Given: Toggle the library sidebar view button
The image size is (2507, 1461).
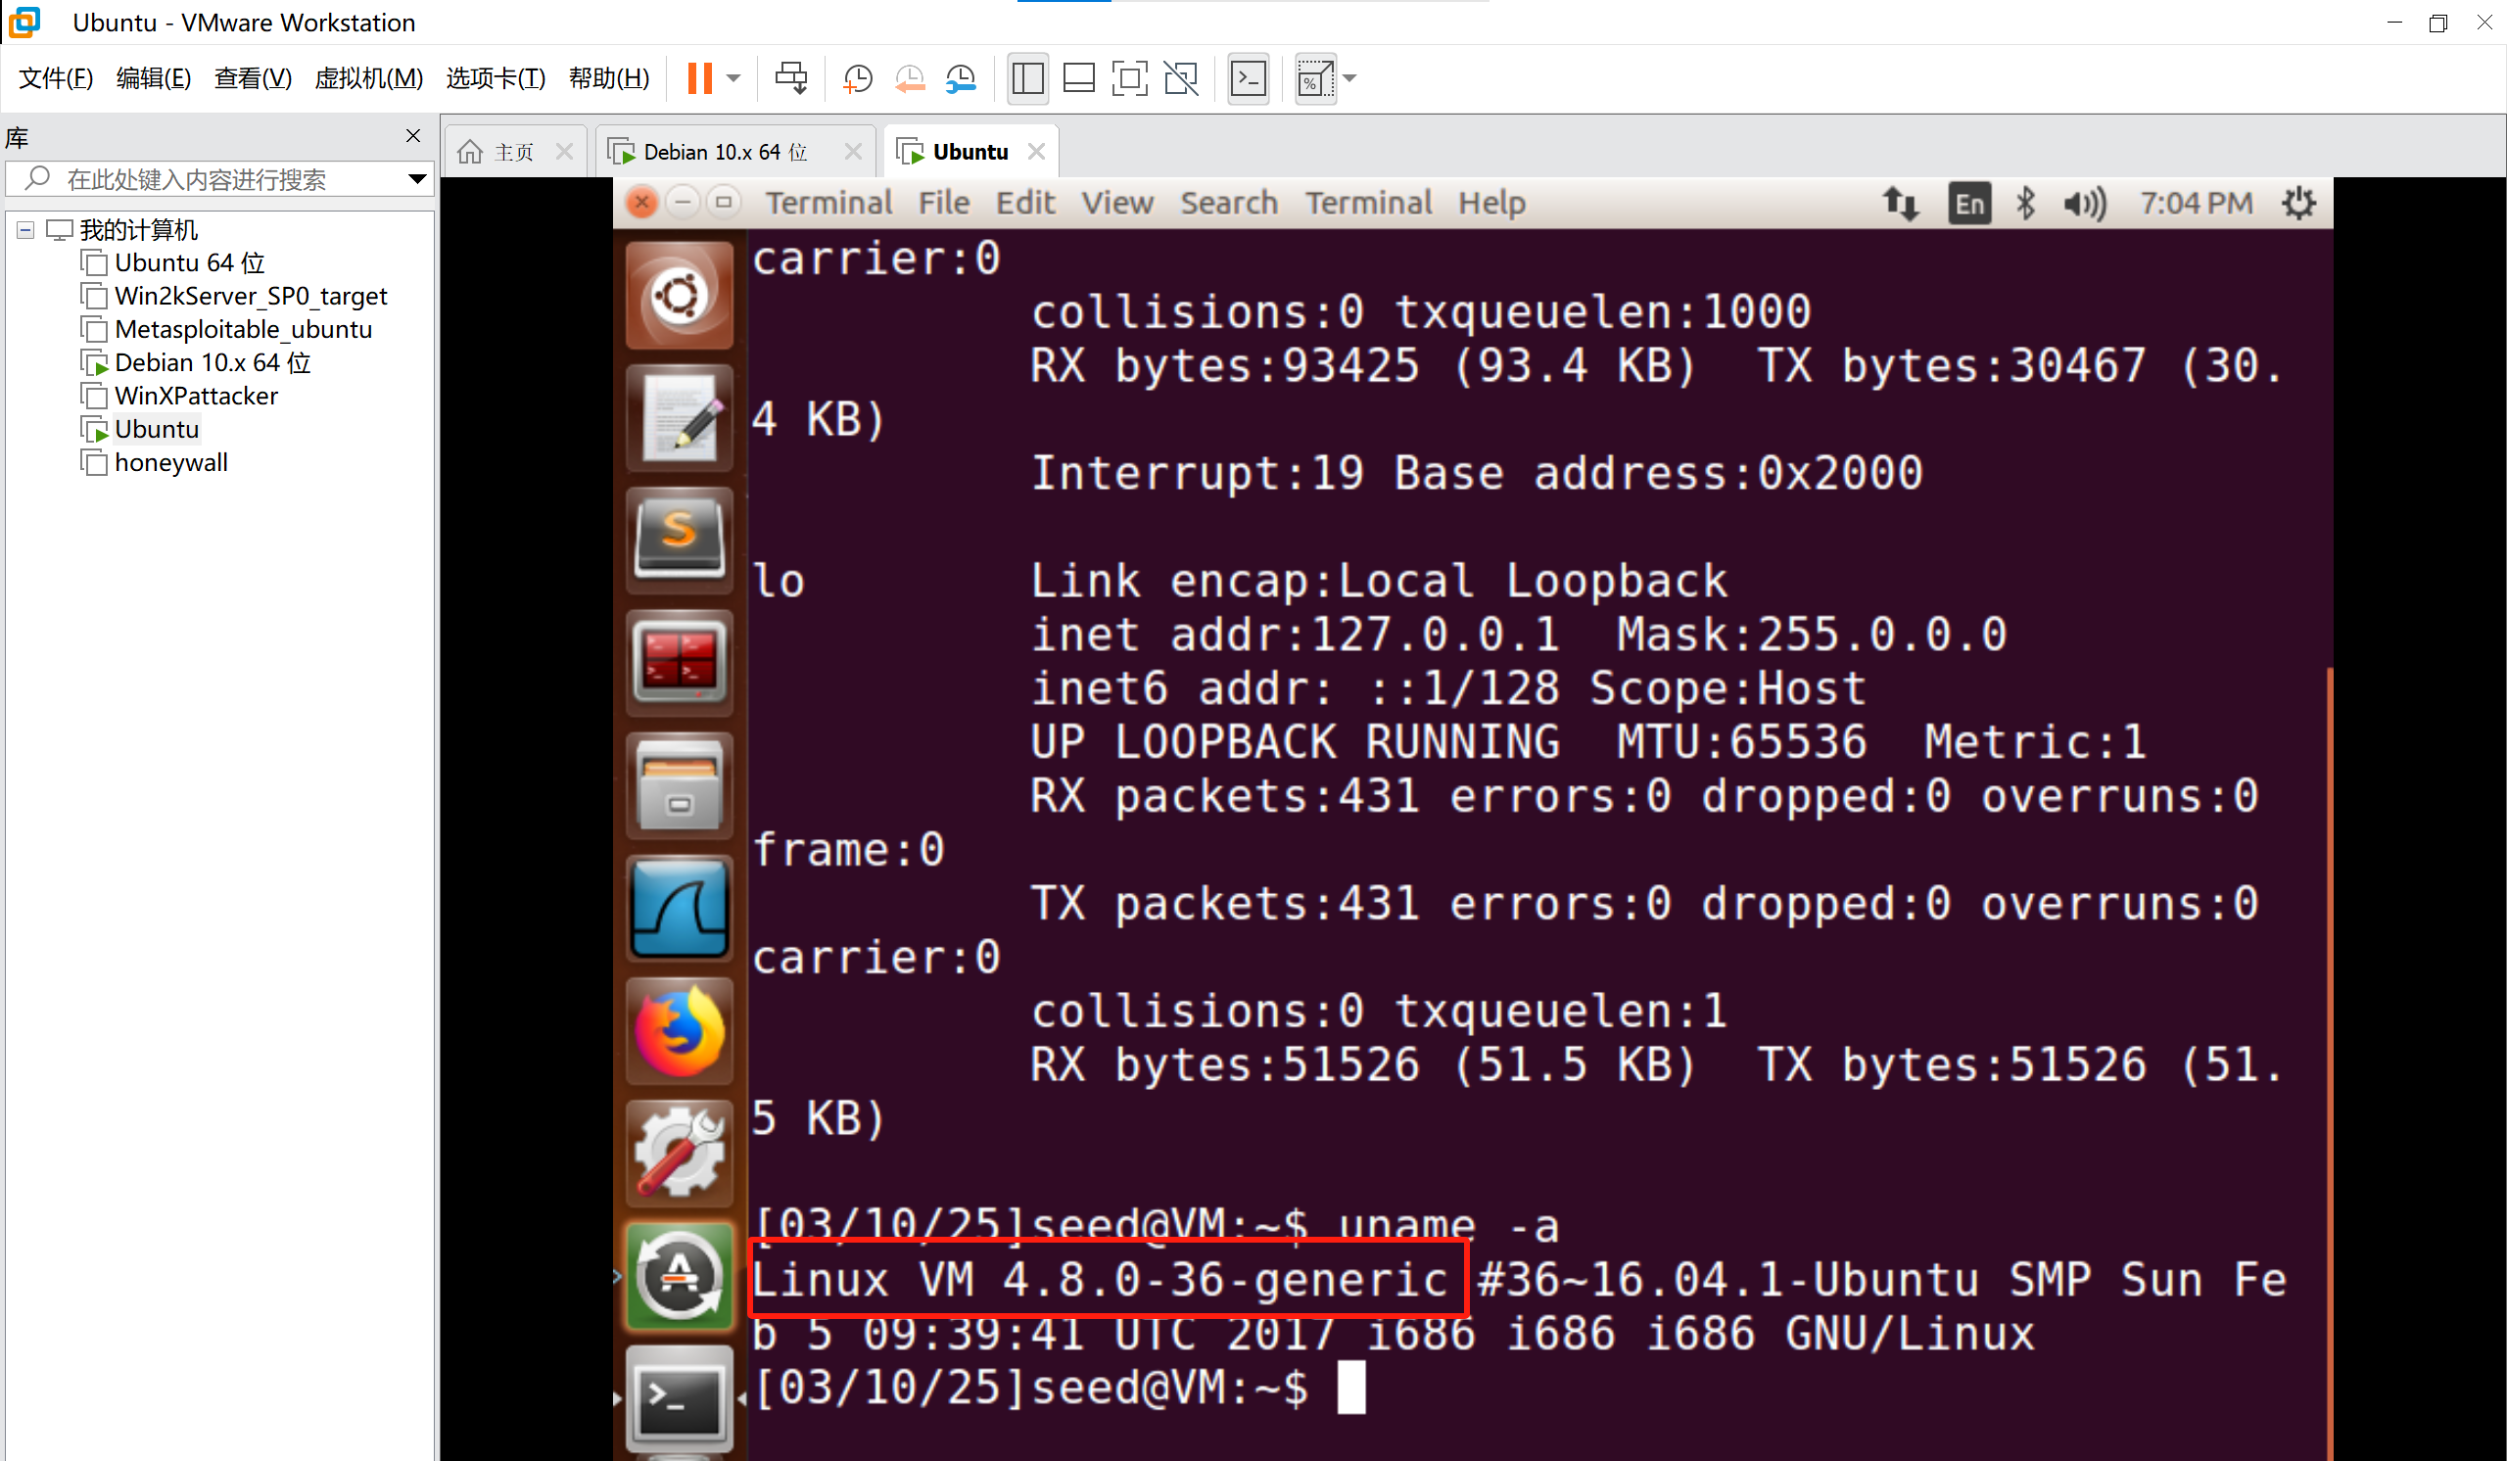Looking at the screenshot, I should tap(1027, 78).
